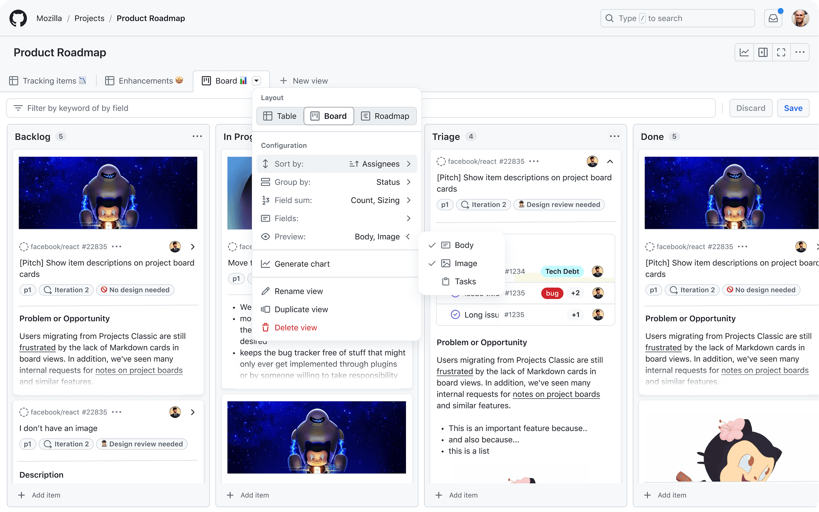
Task: Open first Backlog card cover image
Action: (108, 193)
